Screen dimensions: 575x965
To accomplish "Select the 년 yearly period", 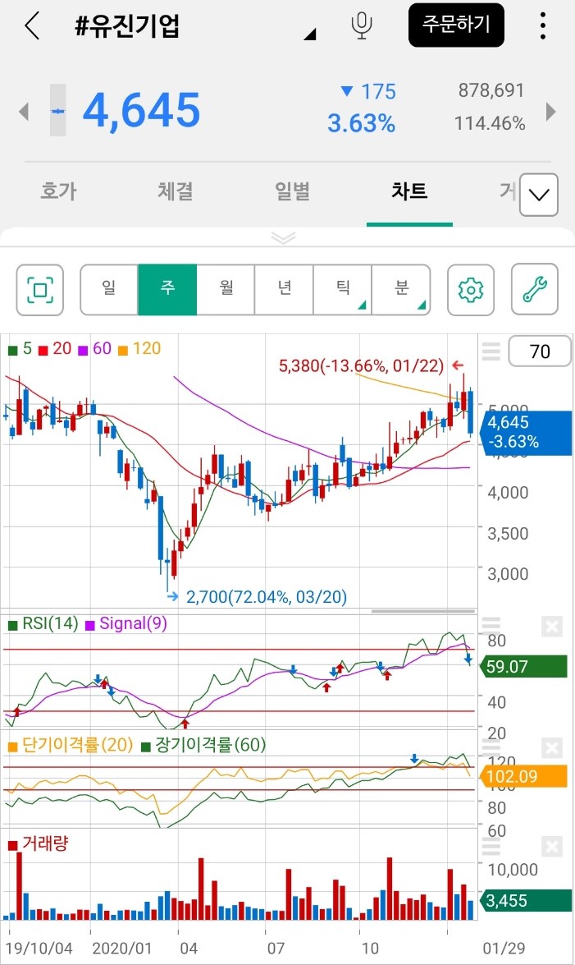I will 284,290.
